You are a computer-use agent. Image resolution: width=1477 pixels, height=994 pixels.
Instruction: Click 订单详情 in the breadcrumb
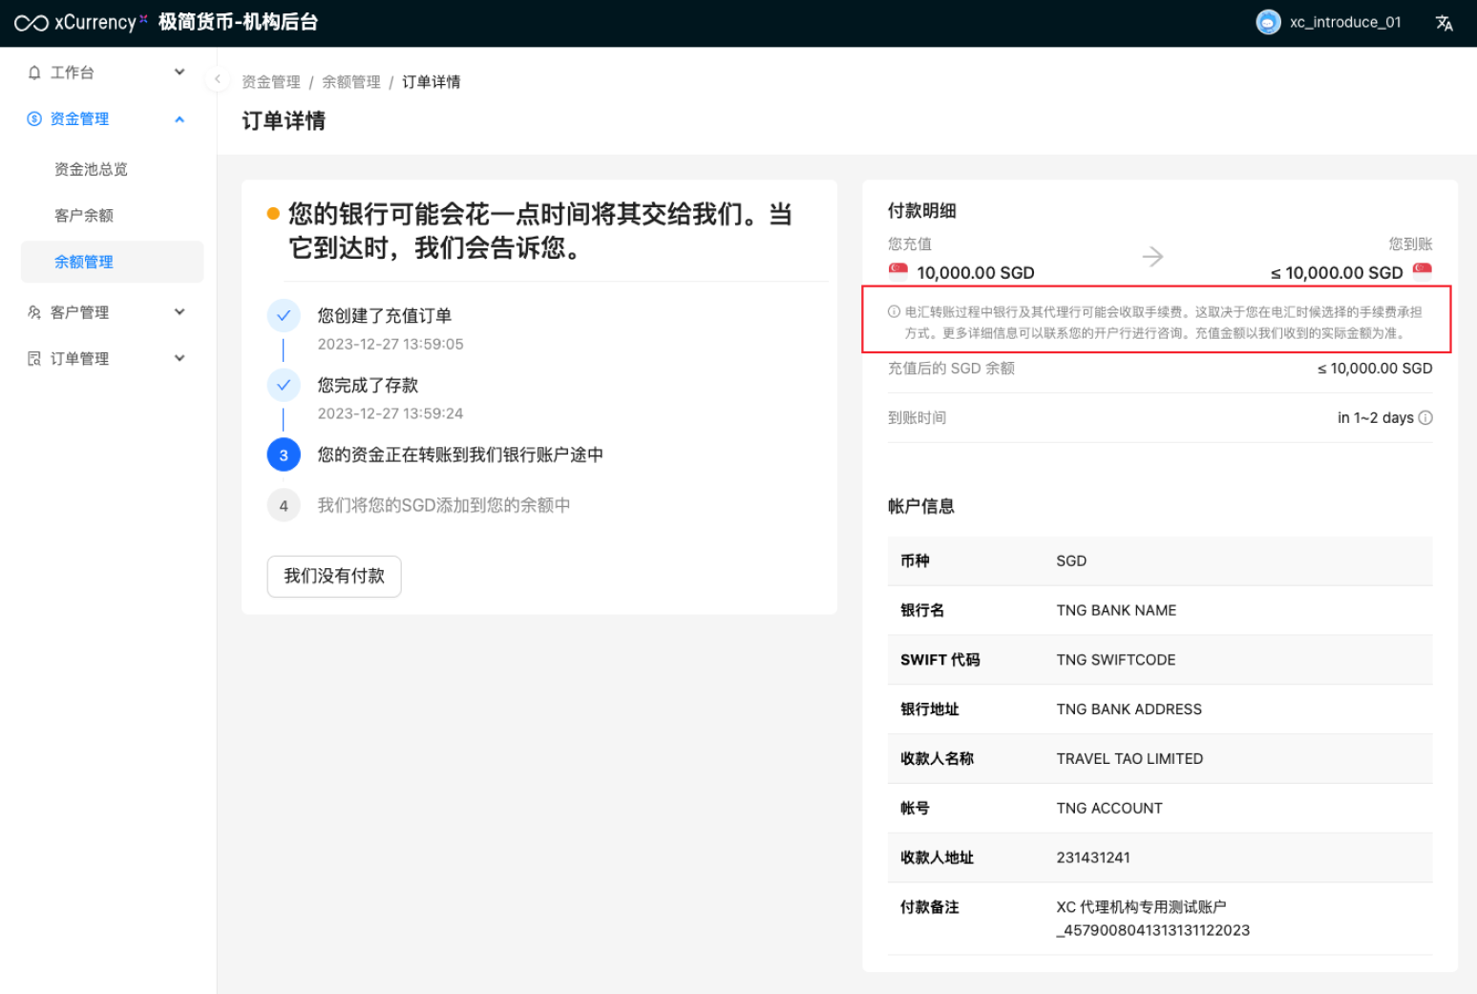tap(432, 82)
